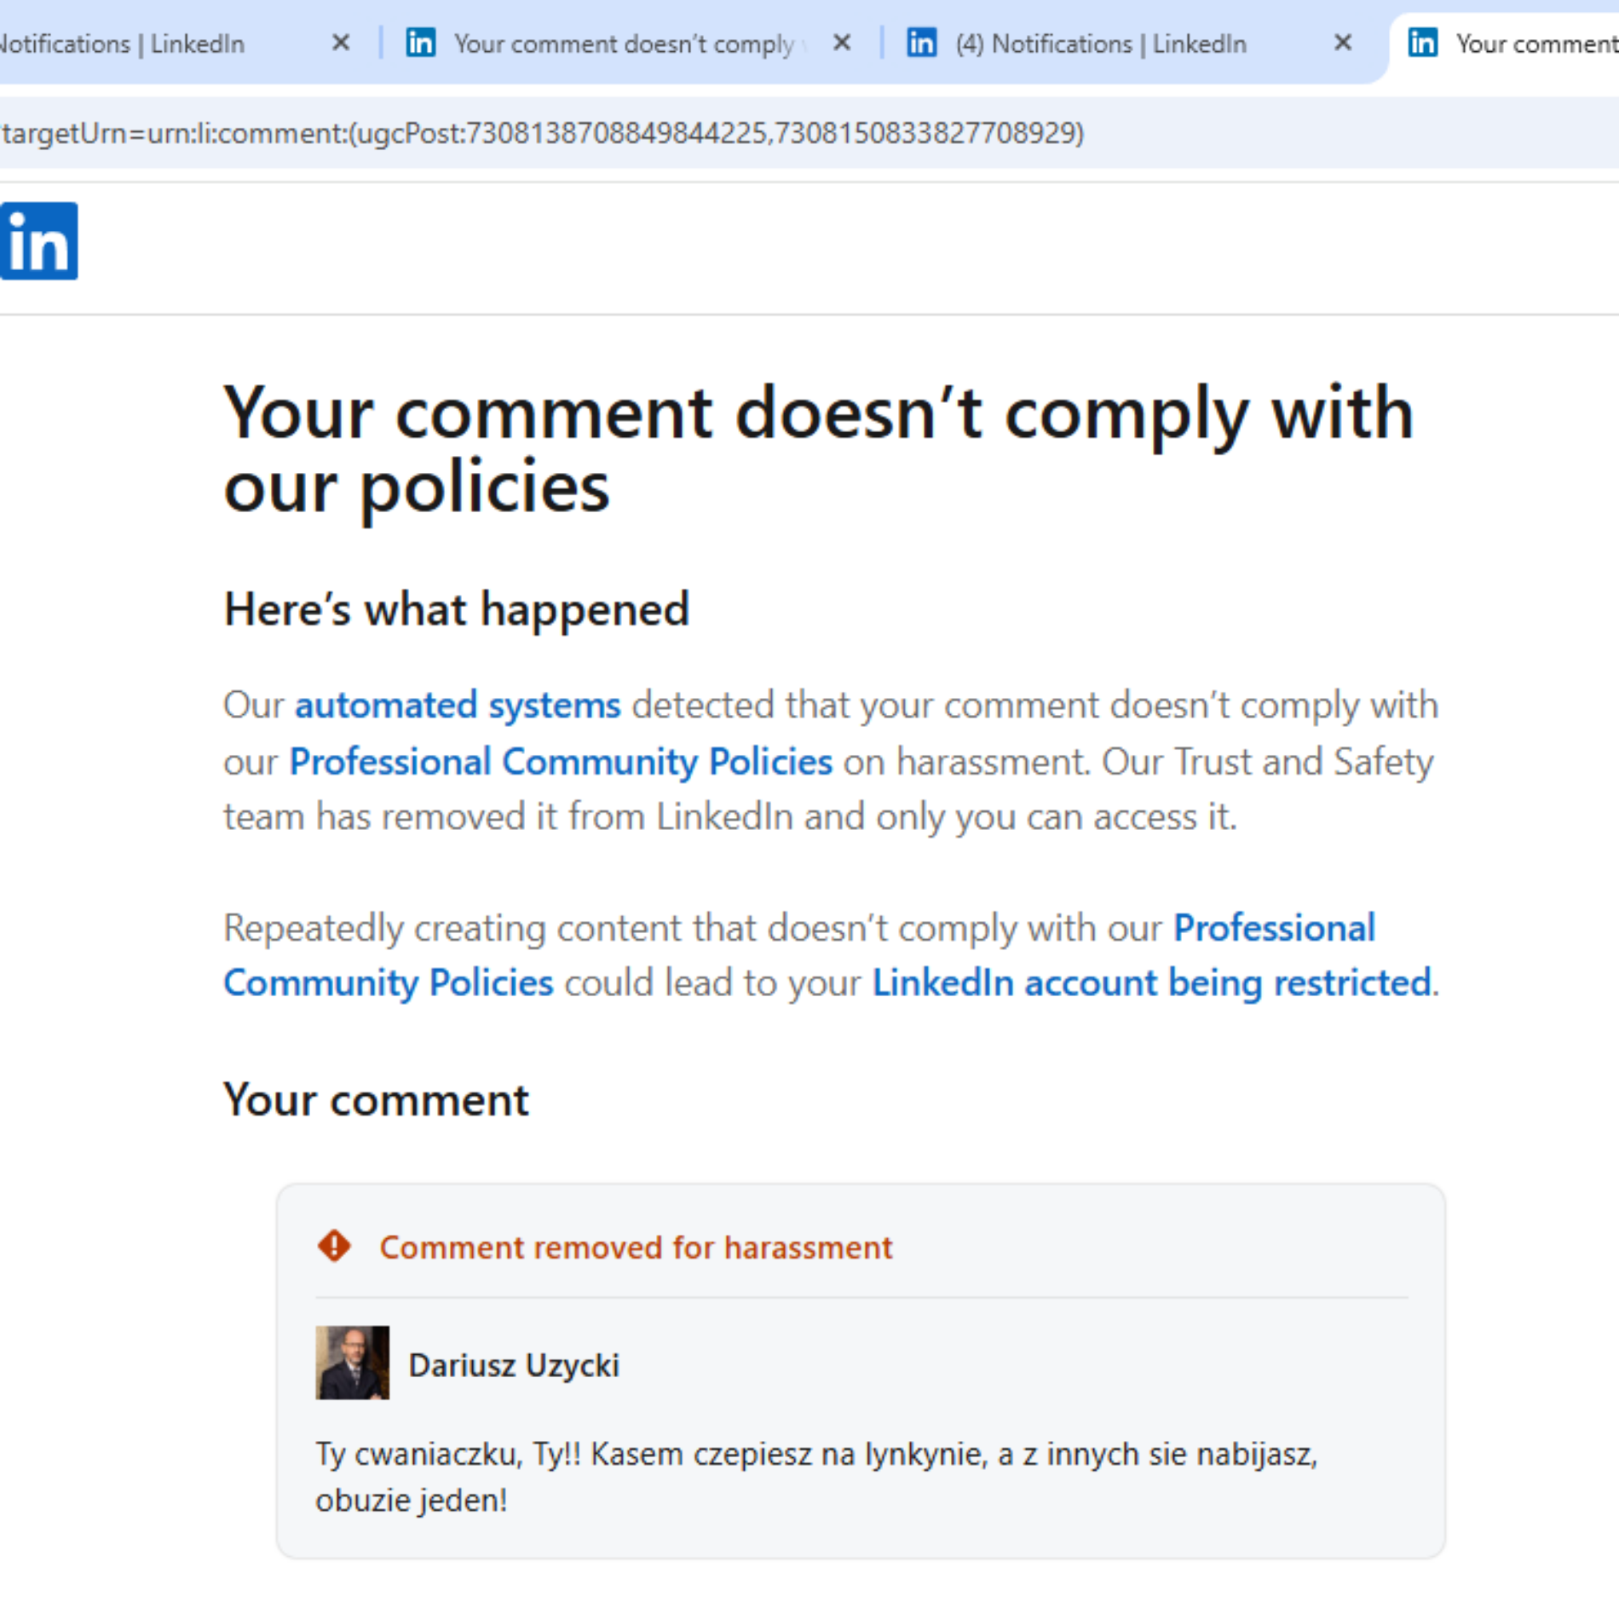Close the '(4) Notifications | LinkedIn' tab
Image resolution: width=1619 pixels, height=1608 pixels.
[x=1343, y=43]
